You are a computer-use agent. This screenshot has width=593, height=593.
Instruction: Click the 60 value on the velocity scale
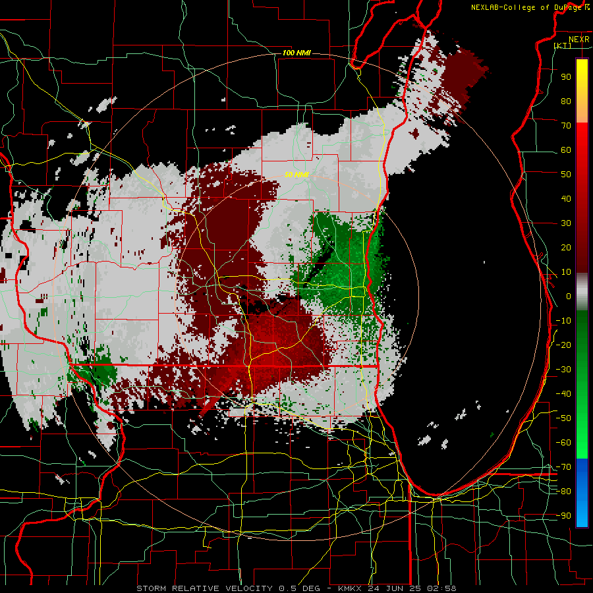[566, 150]
